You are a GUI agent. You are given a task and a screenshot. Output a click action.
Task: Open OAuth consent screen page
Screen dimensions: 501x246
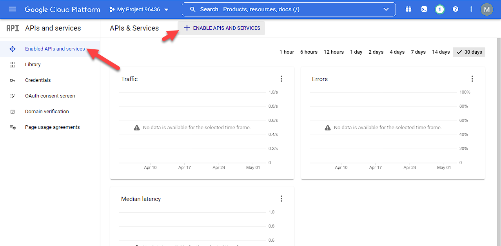coord(50,96)
